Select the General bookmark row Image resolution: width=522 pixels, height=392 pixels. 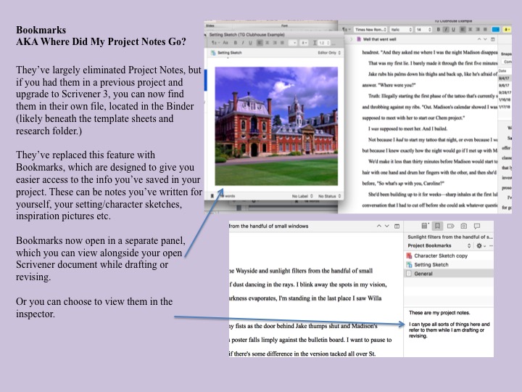(x=449, y=274)
